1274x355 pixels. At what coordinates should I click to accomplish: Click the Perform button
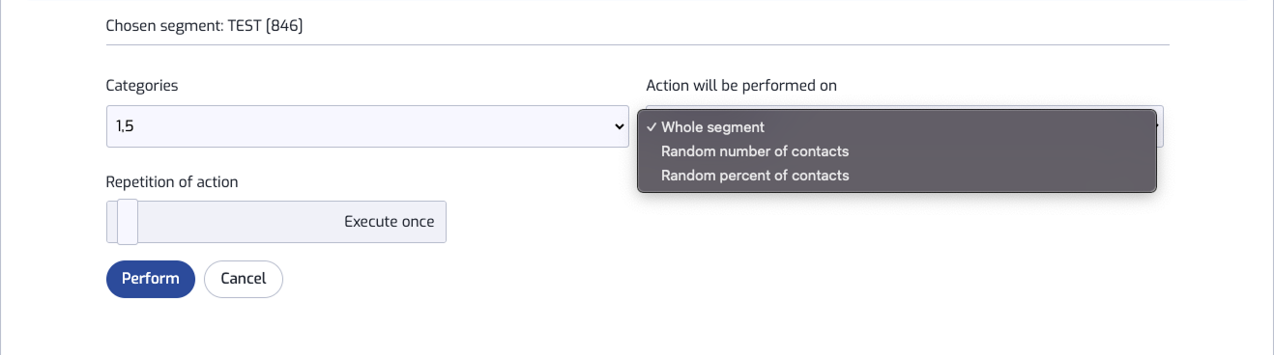[x=151, y=279]
